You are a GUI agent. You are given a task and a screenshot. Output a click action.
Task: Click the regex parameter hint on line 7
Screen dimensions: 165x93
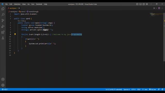pos(46,30)
